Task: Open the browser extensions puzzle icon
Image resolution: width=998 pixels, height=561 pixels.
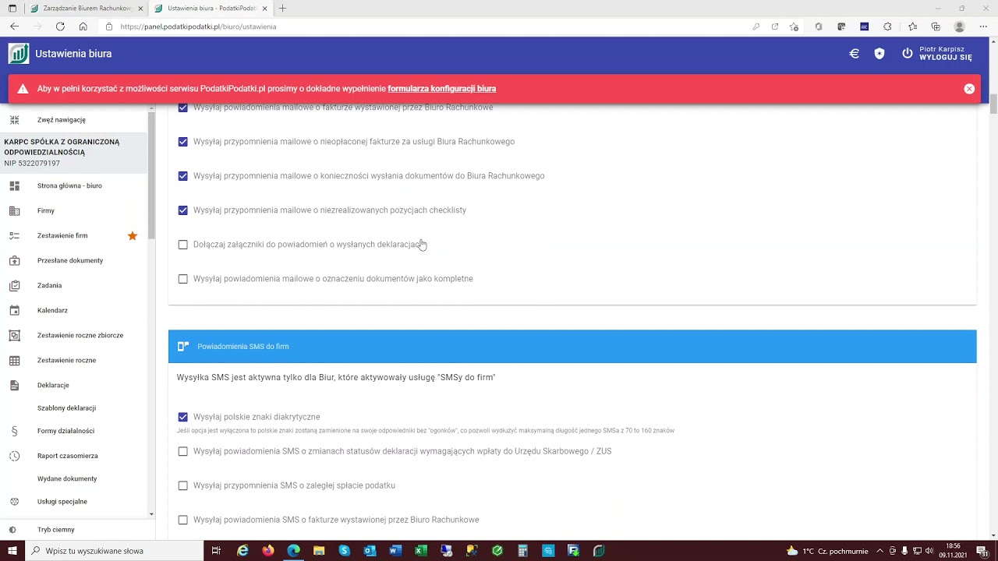Action: (x=887, y=26)
